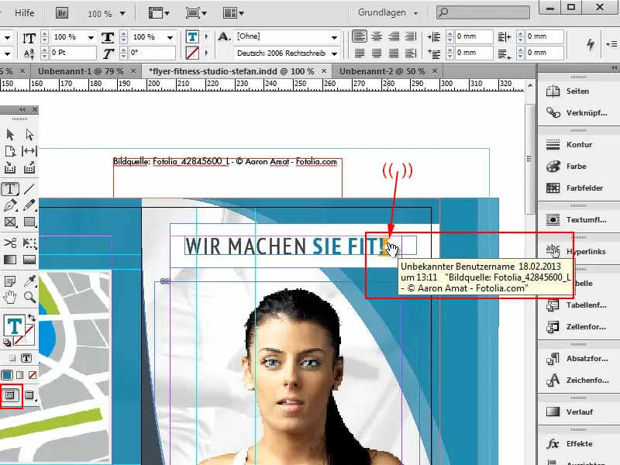Select the Gradient Swatch tool

(10, 260)
